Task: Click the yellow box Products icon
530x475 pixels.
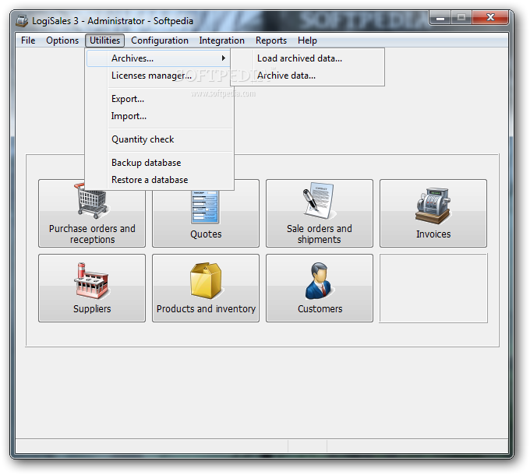Action: (206, 280)
